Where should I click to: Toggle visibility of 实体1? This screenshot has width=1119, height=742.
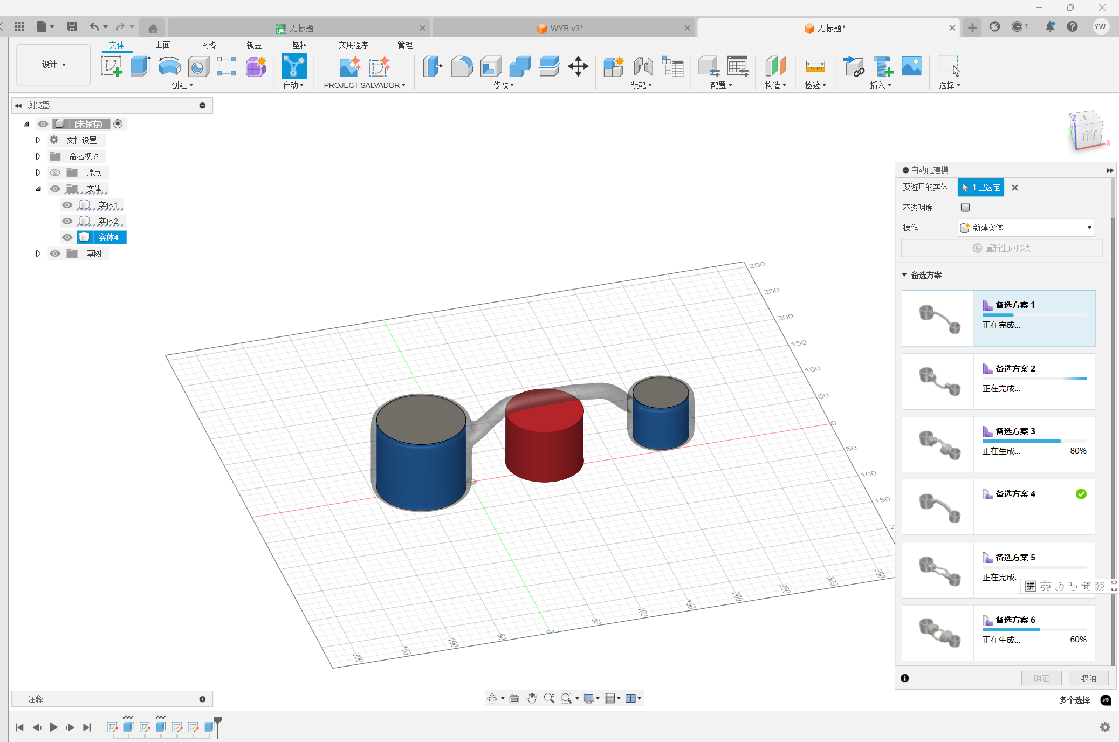[x=67, y=205]
